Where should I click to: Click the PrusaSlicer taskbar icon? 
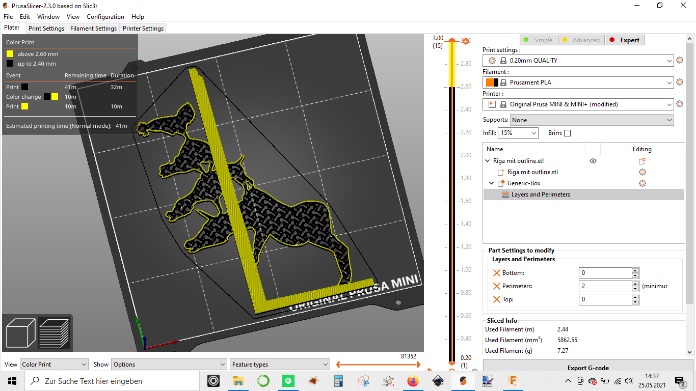[463, 381]
